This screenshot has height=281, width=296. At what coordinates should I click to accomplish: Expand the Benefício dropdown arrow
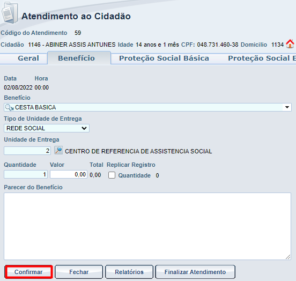click(x=287, y=107)
